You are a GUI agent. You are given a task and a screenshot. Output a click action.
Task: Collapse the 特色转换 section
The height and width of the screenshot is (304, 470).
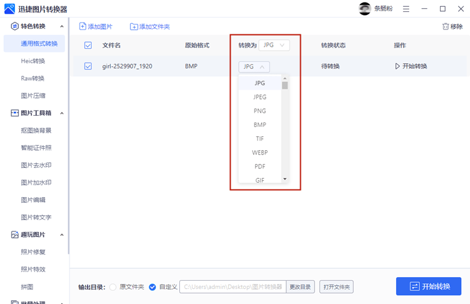coord(62,26)
